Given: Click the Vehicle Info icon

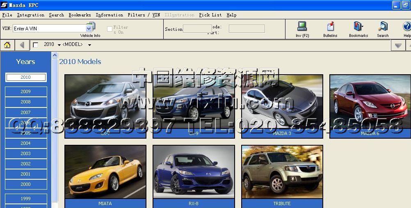Looking at the screenshot, I should pos(91,27).
